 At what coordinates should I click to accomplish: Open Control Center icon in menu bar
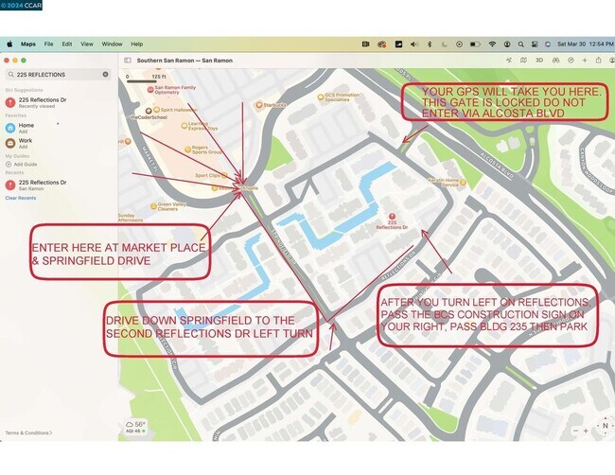coord(535,44)
